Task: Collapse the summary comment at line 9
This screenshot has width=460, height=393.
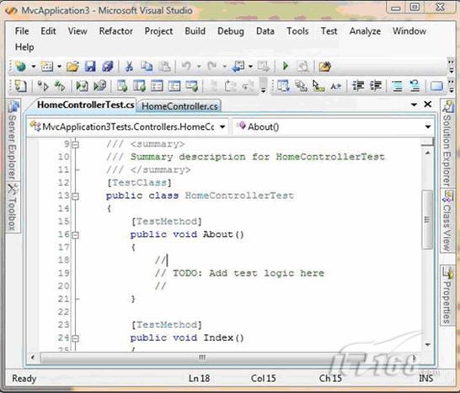Action: coord(75,144)
